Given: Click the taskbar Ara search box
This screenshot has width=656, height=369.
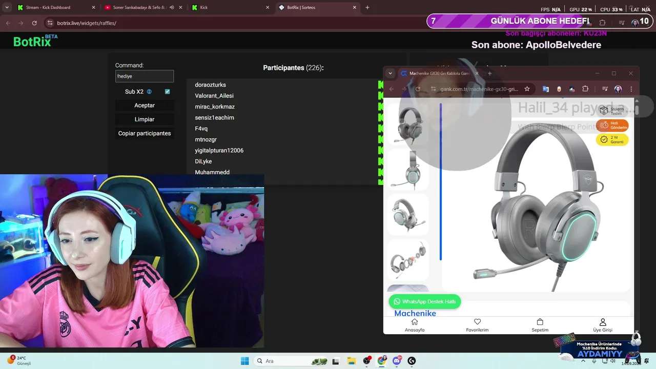Looking at the screenshot, I should (292, 361).
